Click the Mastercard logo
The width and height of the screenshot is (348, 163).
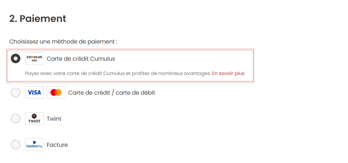tap(56, 92)
